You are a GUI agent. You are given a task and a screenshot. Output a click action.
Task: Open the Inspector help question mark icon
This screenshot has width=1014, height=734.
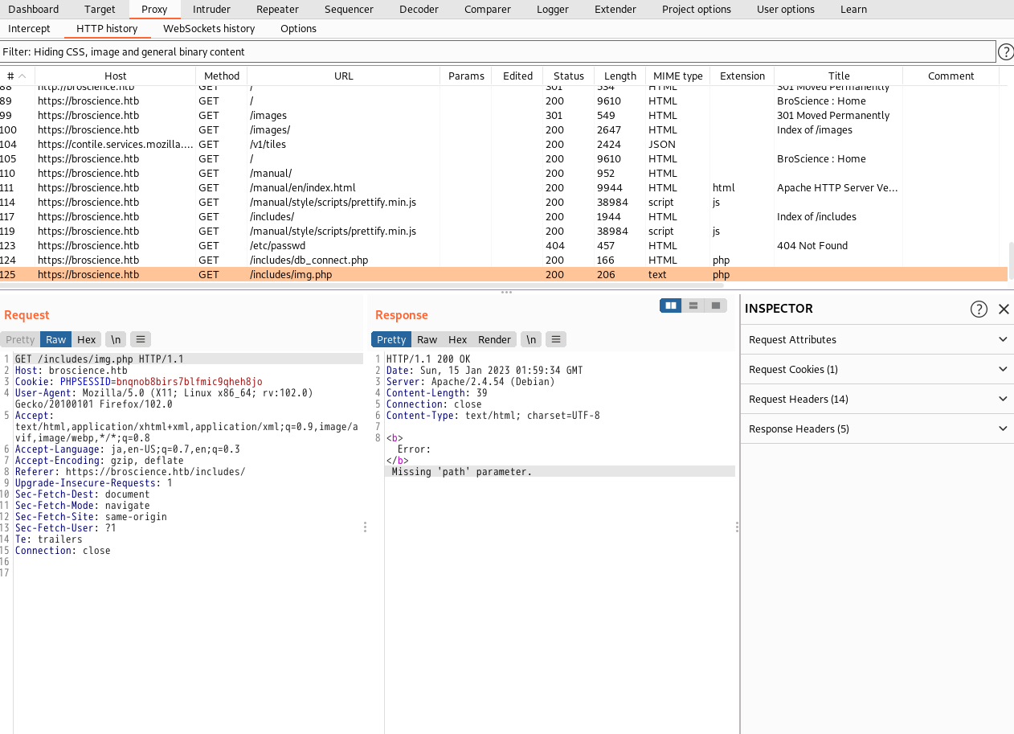[x=979, y=309]
